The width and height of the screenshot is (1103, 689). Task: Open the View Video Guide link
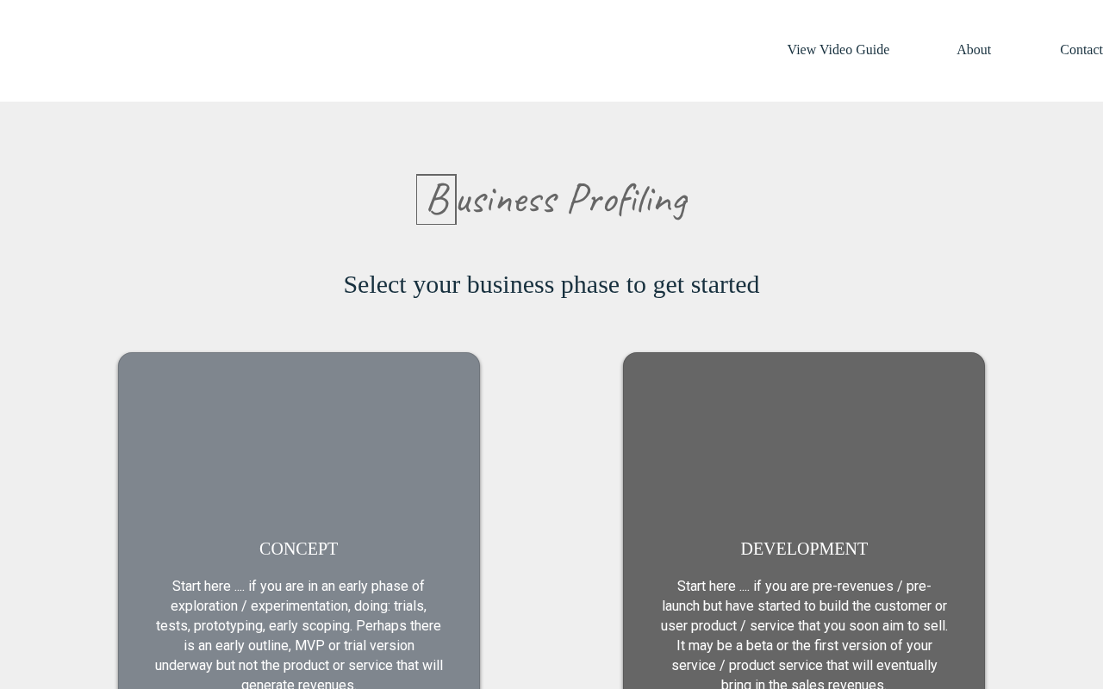(x=838, y=50)
